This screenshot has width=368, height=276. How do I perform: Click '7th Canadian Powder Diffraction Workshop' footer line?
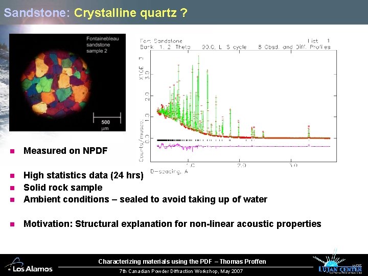tap(181, 271)
